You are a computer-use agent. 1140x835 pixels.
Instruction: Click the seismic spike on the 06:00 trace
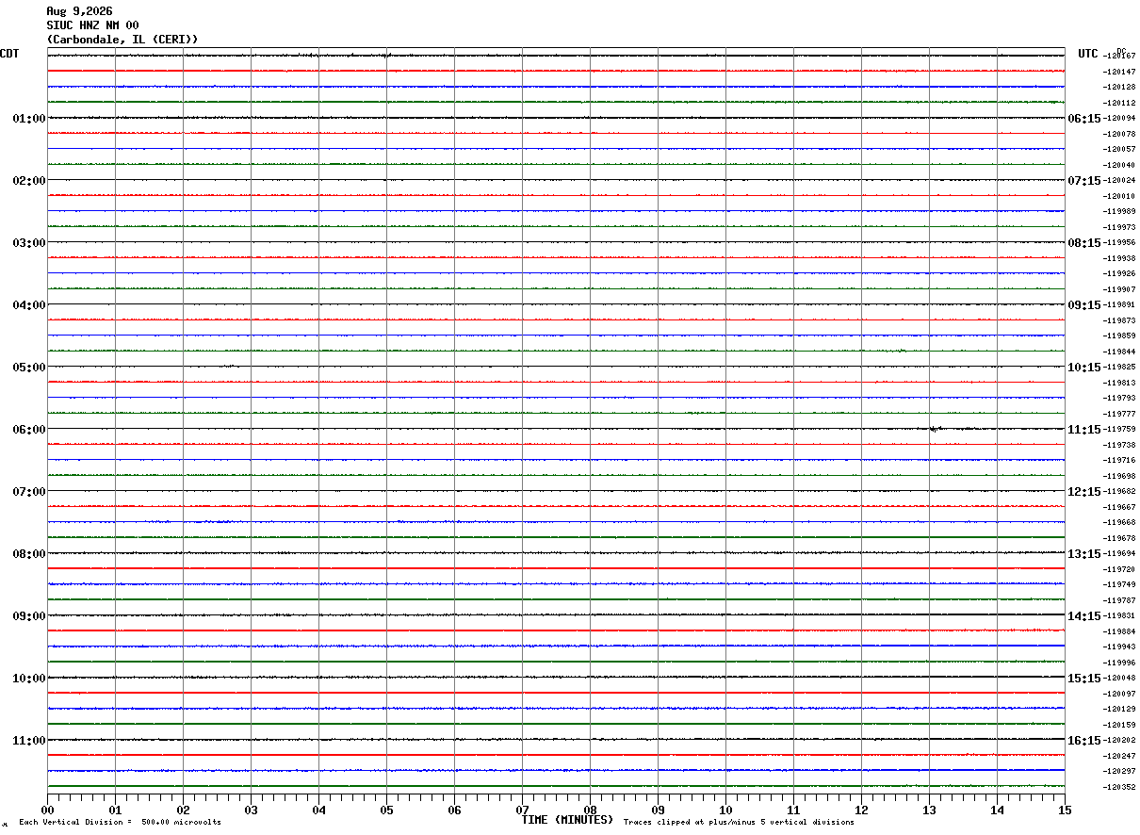point(933,429)
